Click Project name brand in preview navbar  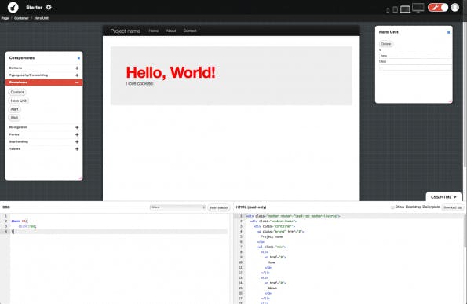tap(125, 31)
